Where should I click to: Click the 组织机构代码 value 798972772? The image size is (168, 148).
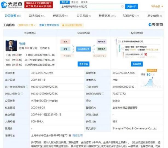(119, 94)
